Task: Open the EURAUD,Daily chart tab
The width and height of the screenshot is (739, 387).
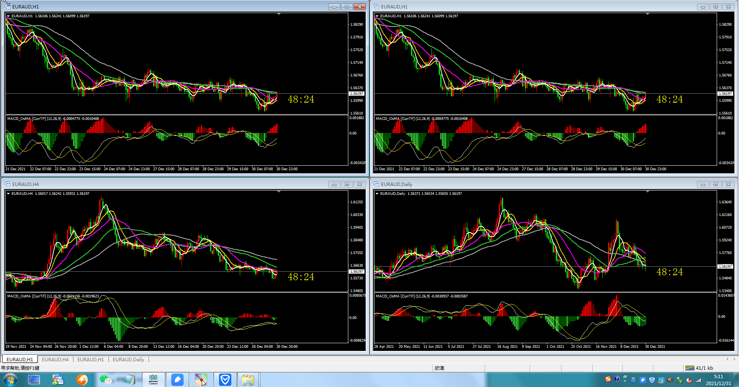Action: click(x=128, y=360)
